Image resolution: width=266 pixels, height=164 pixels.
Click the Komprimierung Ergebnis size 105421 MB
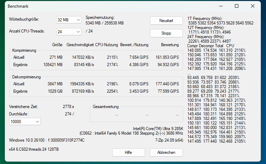pos(53,64)
